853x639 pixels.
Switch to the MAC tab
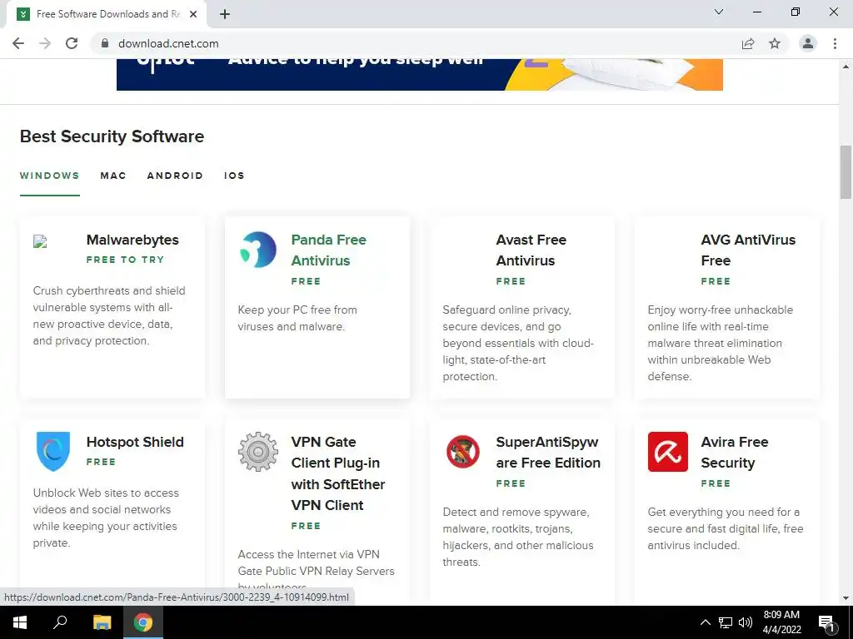coord(113,176)
